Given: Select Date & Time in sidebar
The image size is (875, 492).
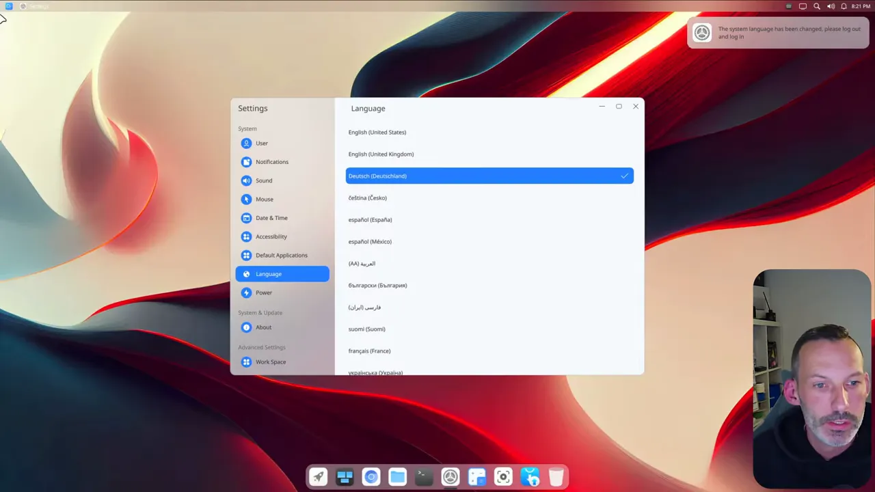Looking at the screenshot, I should 271,218.
